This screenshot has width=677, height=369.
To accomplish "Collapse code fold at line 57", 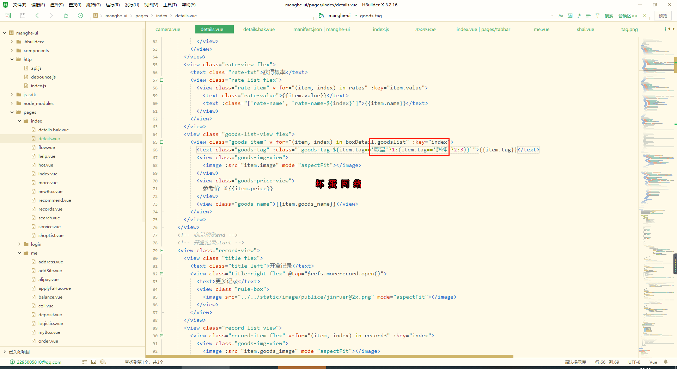I will pyautogui.click(x=162, y=80).
